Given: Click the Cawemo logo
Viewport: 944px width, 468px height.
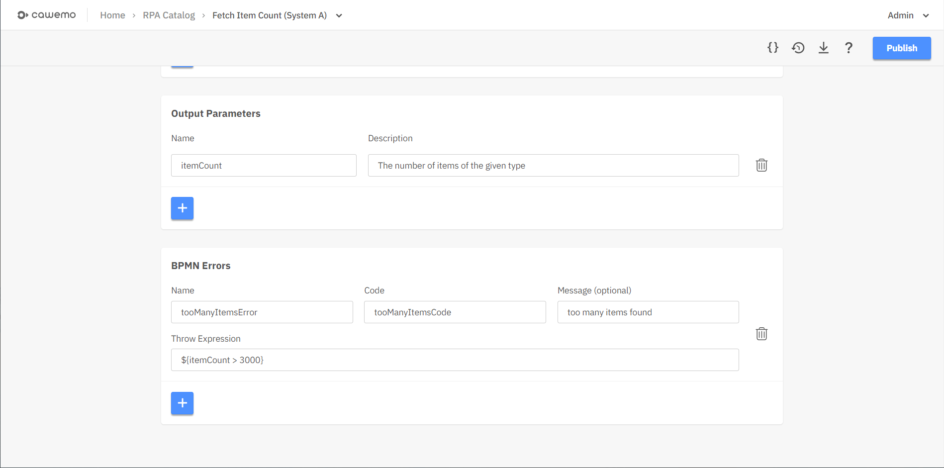Looking at the screenshot, I should pos(47,15).
